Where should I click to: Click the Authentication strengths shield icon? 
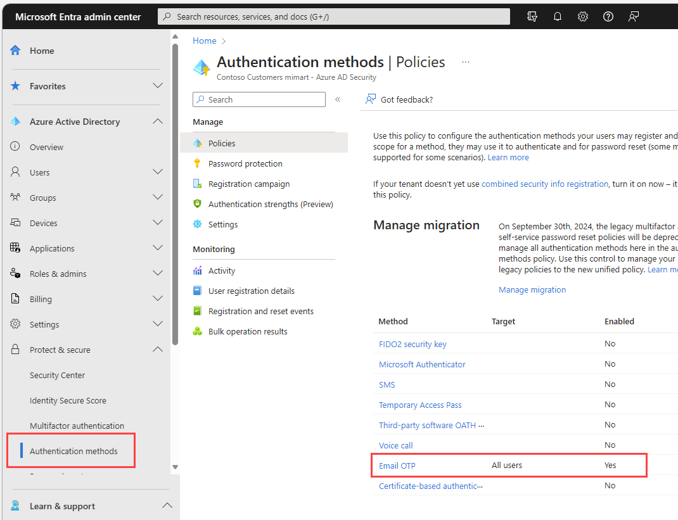pos(197,203)
